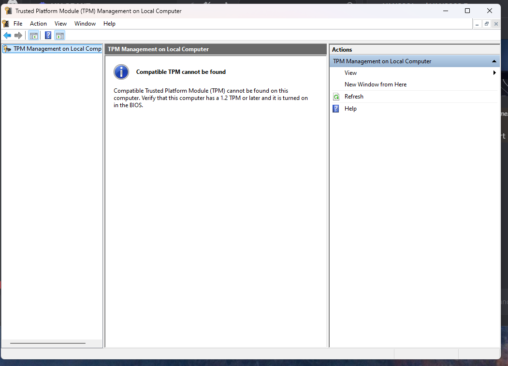
Task: Click the TPM console icon in the title bar
Action: (8, 11)
